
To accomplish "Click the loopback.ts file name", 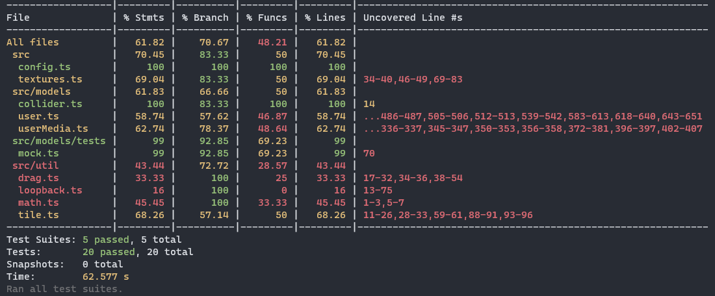I will [x=50, y=190].
